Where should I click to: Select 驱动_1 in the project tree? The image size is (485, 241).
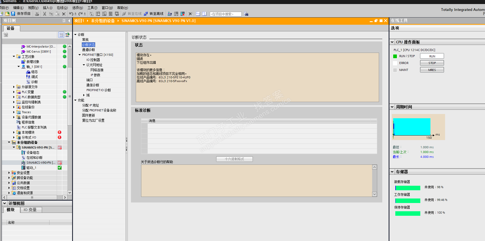coord(31,168)
